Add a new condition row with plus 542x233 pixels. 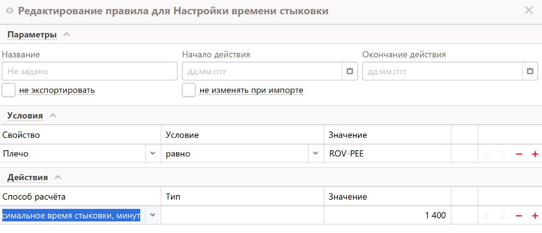[535, 154]
